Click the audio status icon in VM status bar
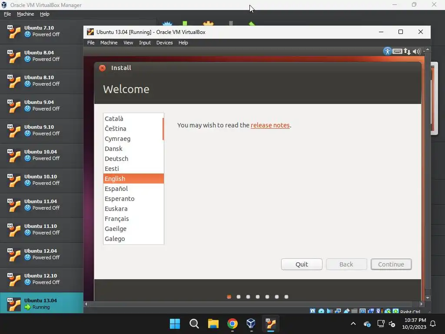445x334 pixels. click(x=329, y=311)
